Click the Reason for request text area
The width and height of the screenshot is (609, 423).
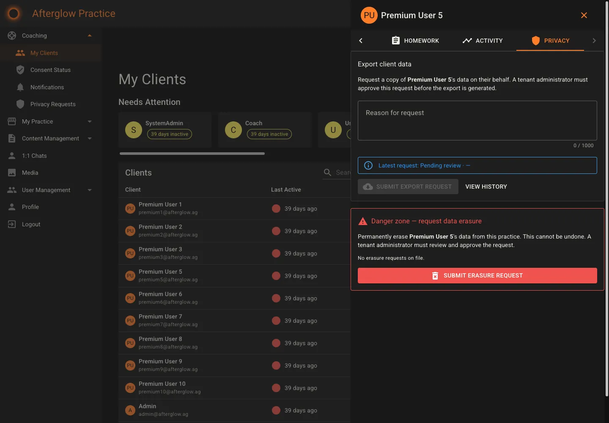point(477,121)
